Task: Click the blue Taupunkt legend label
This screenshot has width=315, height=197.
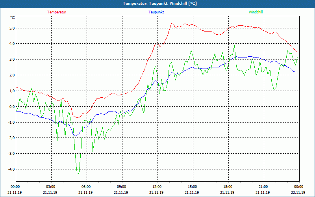Action: point(156,12)
